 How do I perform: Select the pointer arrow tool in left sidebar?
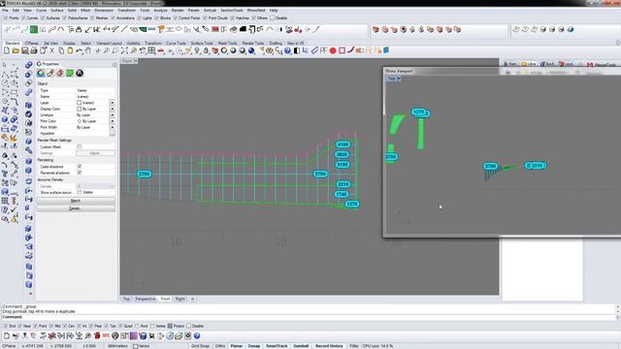(x=4, y=65)
